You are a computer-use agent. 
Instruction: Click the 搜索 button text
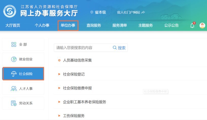(x=122, y=48)
